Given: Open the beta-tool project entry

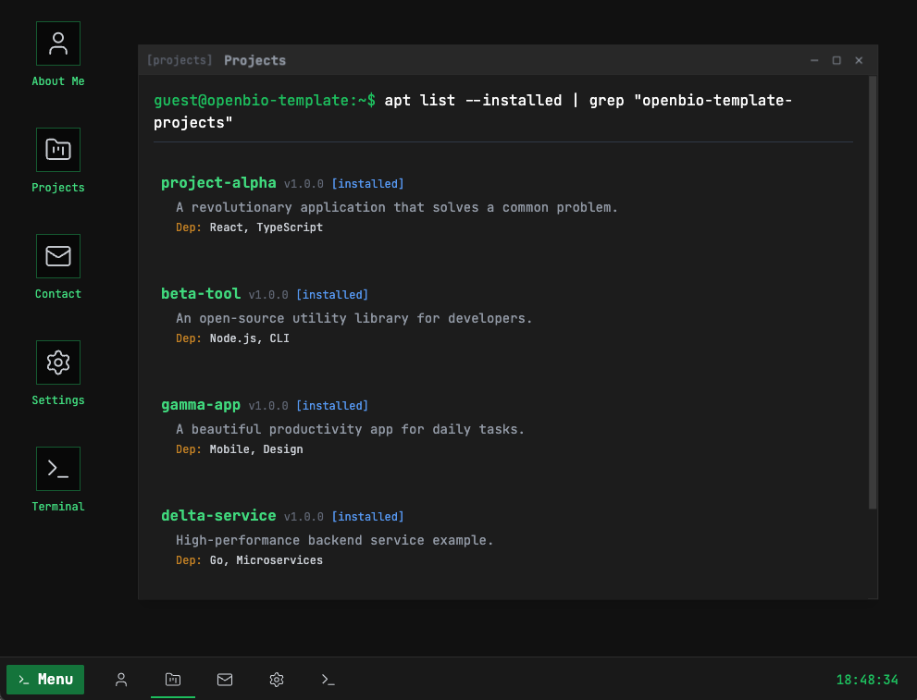Looking at the screenshot, I should [x=201, y=293].
